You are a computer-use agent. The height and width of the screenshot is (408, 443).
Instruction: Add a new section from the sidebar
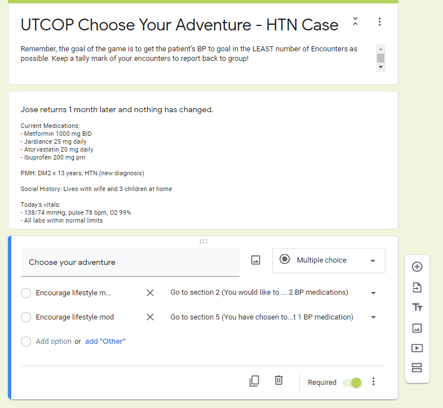click(x=417, y=368)
